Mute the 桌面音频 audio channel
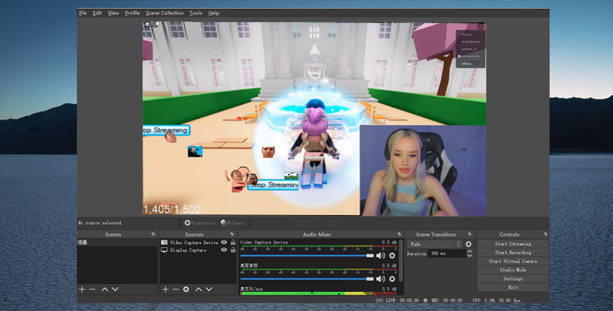 [380, 279]
